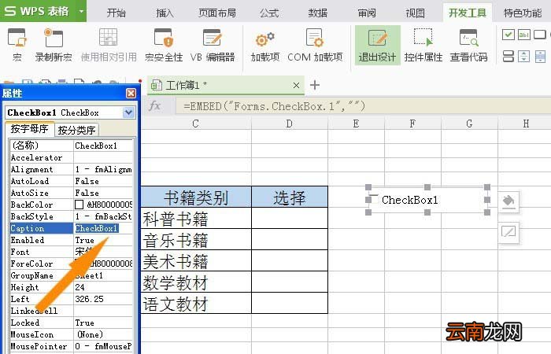551x354 pixels.
Task: Click the fill bucket floating button
Action: click(508, 201)
